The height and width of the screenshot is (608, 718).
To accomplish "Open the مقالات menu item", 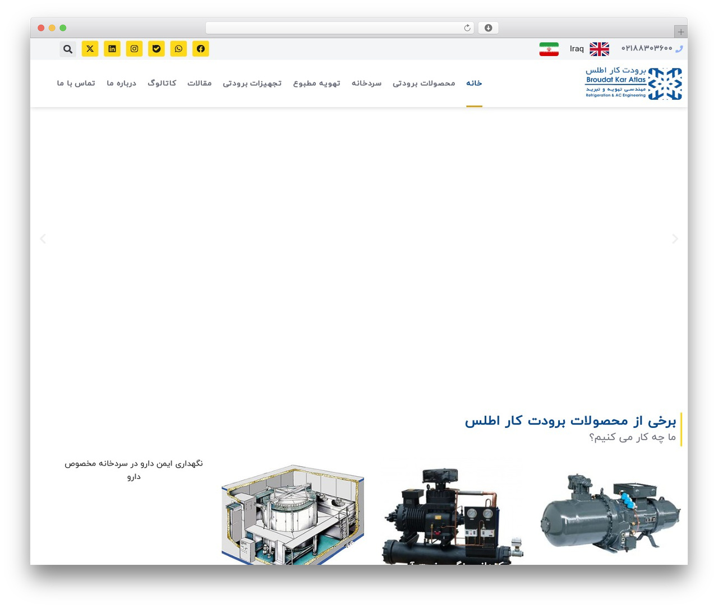I will [199, 83].
